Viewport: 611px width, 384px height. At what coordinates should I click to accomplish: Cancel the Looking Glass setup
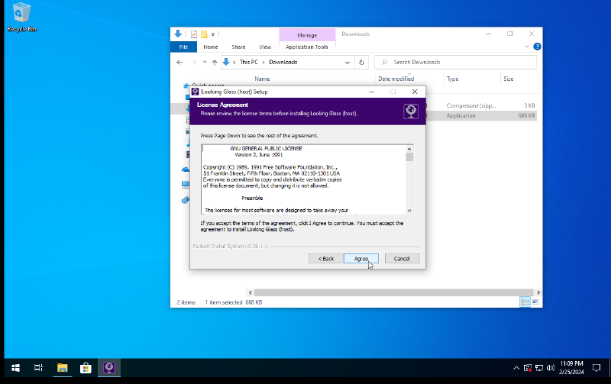[402, 259]
